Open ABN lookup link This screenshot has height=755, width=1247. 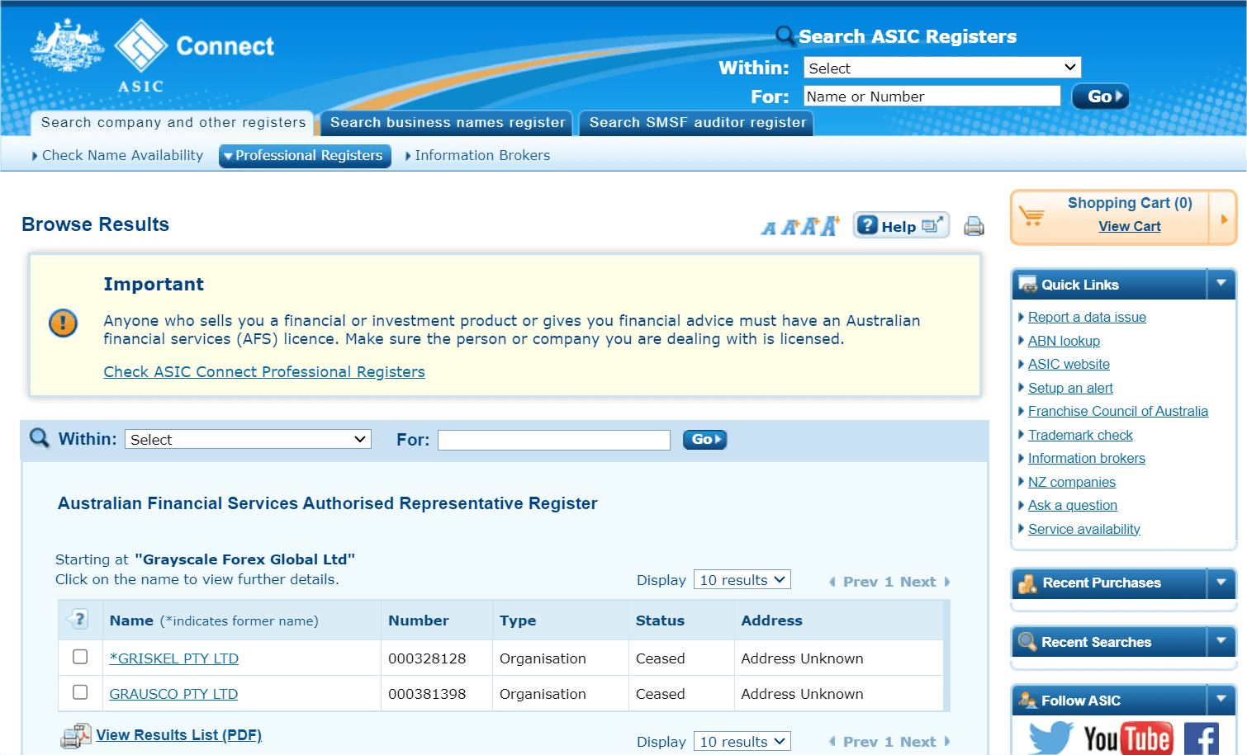pyautogui.click(x=1064, y=341)
